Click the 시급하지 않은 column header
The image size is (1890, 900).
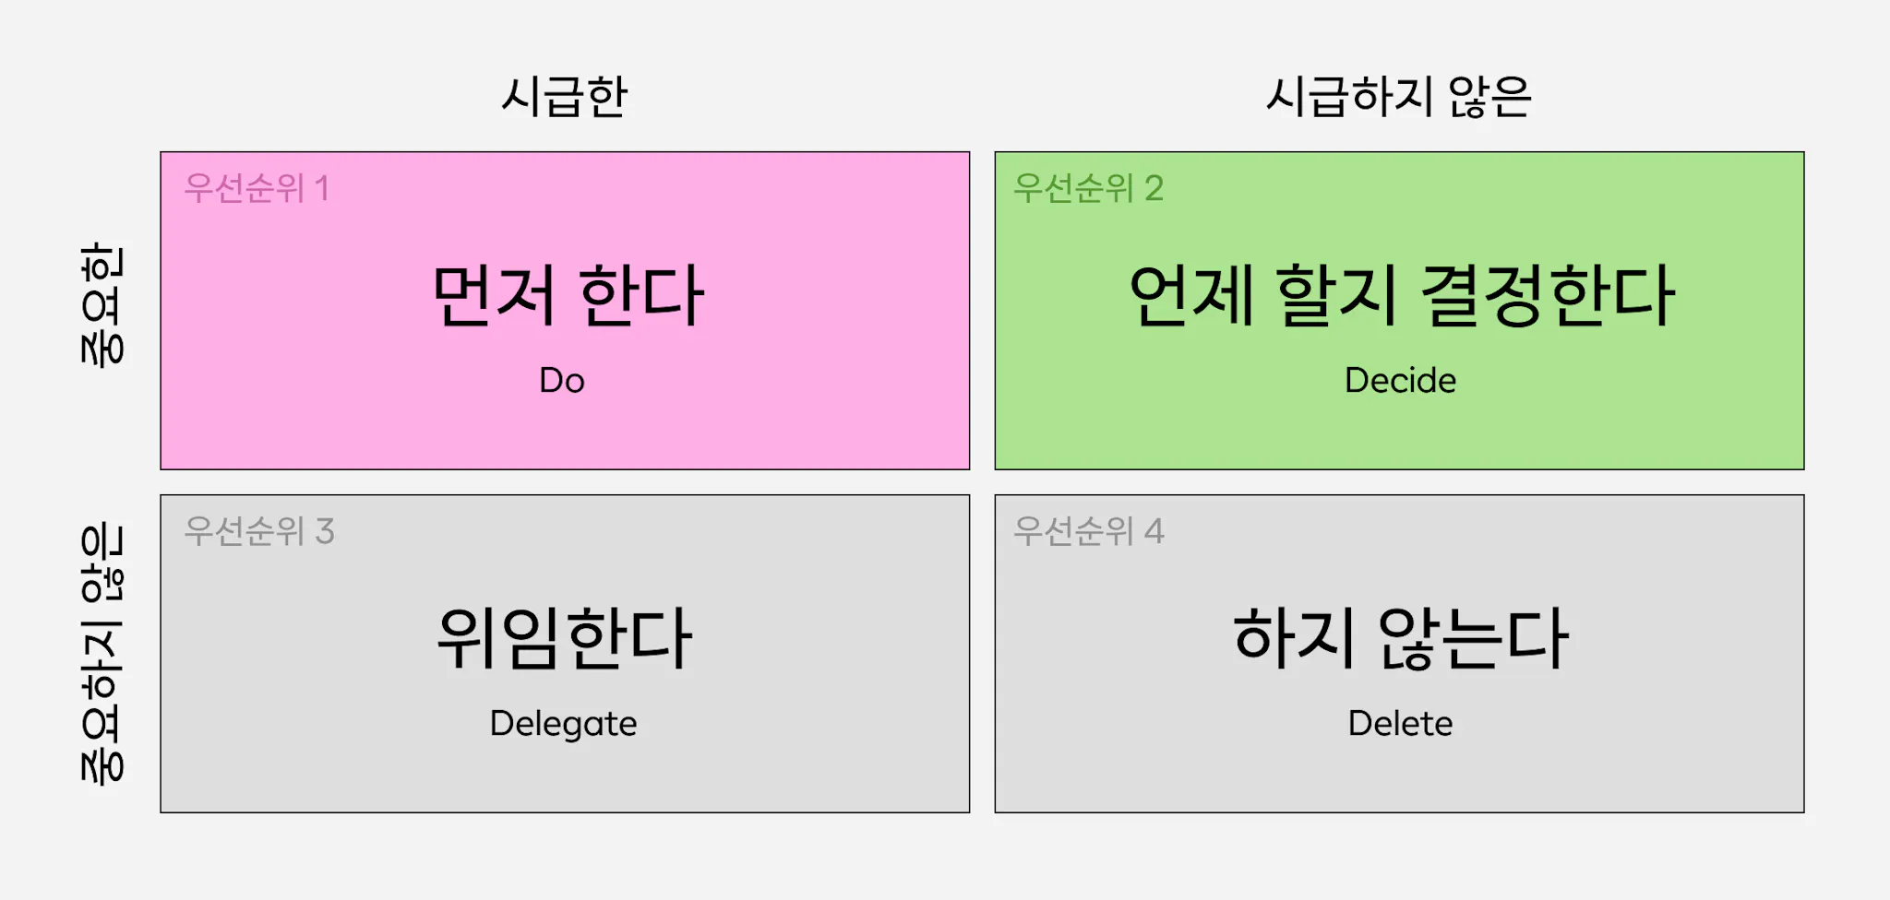(1398, 97)
